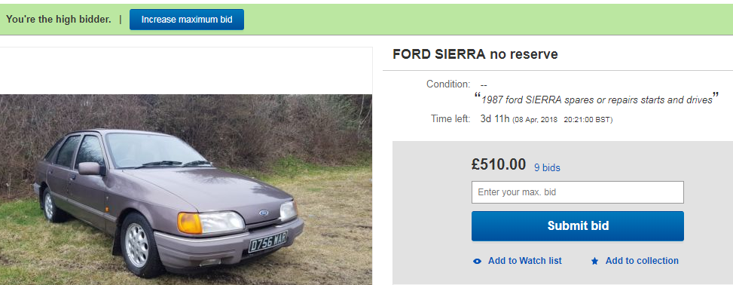Add the item to Watch list
The height and width of the screenshot is (285, 733).
[x=524, y=261]
